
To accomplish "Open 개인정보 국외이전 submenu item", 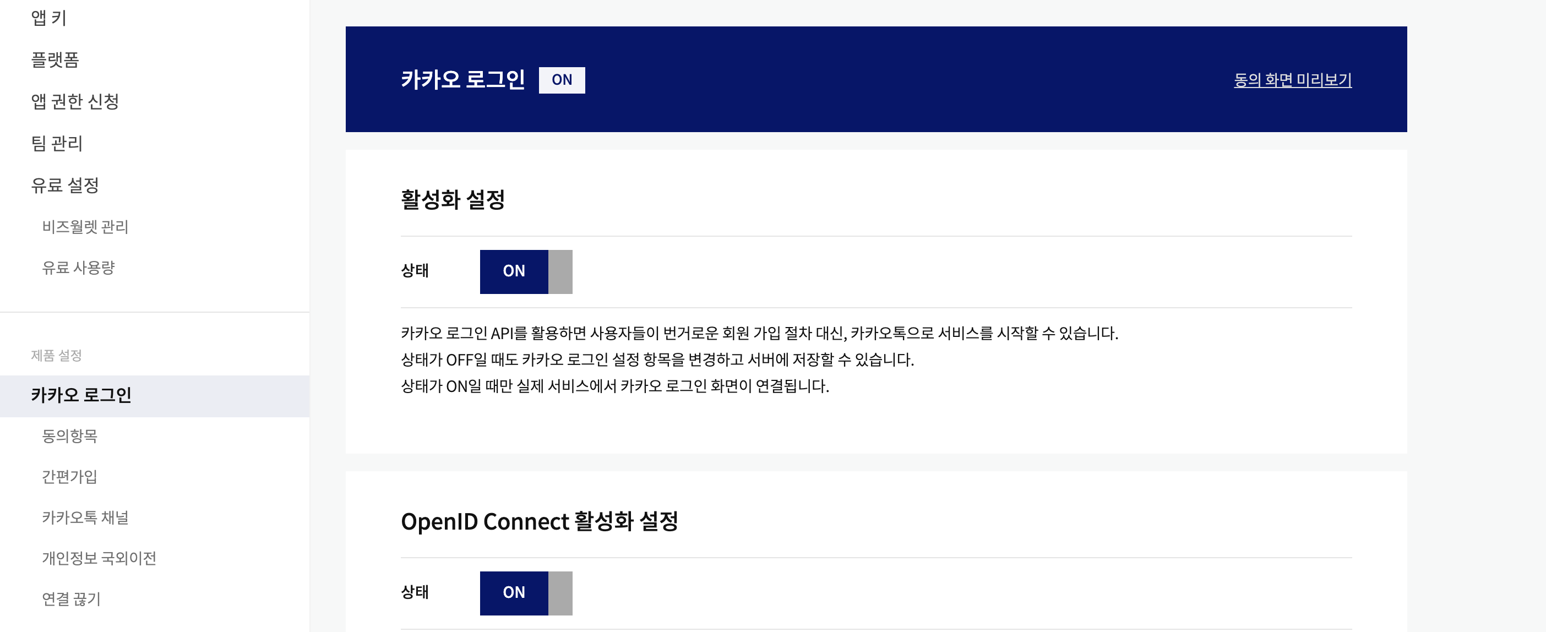I will click(99, 558).
